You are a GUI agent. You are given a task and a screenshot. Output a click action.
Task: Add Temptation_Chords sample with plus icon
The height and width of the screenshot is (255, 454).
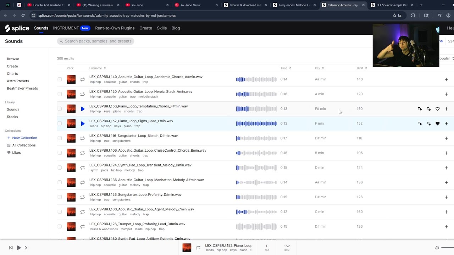(x=446, y=109)
